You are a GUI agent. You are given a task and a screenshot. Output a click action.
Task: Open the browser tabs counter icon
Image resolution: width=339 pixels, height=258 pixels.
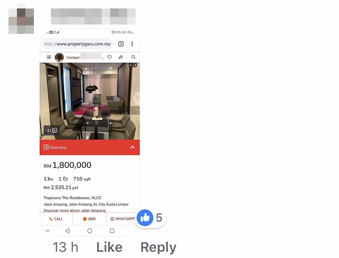[x=121, y=44]
